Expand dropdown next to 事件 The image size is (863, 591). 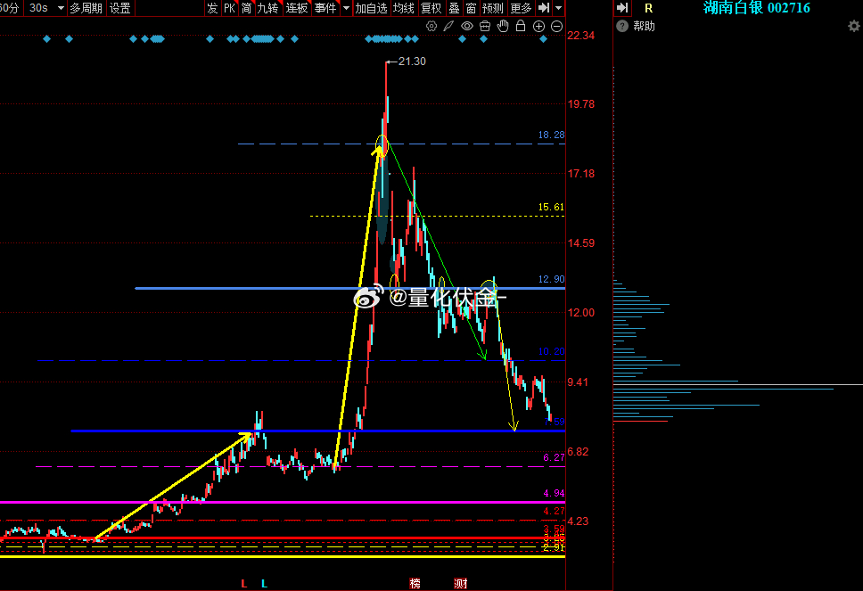click(346, 8)
